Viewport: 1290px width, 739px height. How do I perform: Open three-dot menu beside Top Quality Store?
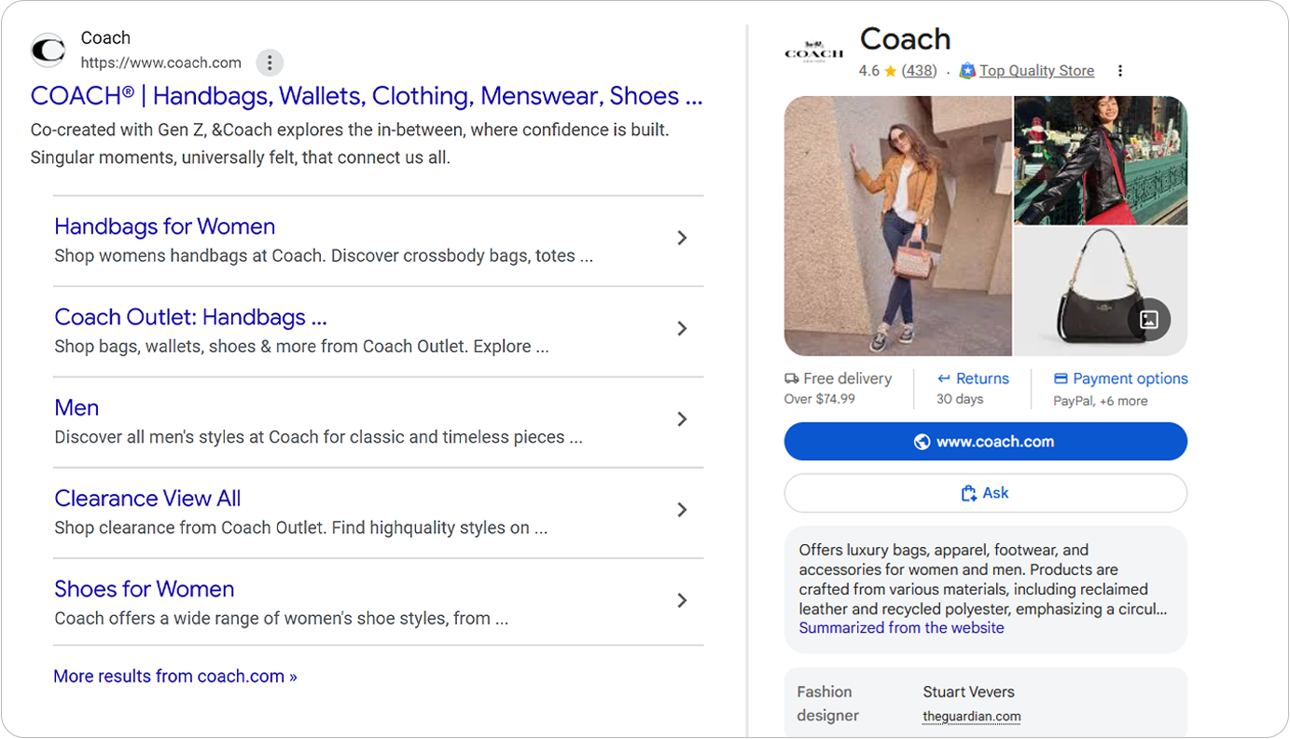pyautogui.click(x=1120, y=71)
